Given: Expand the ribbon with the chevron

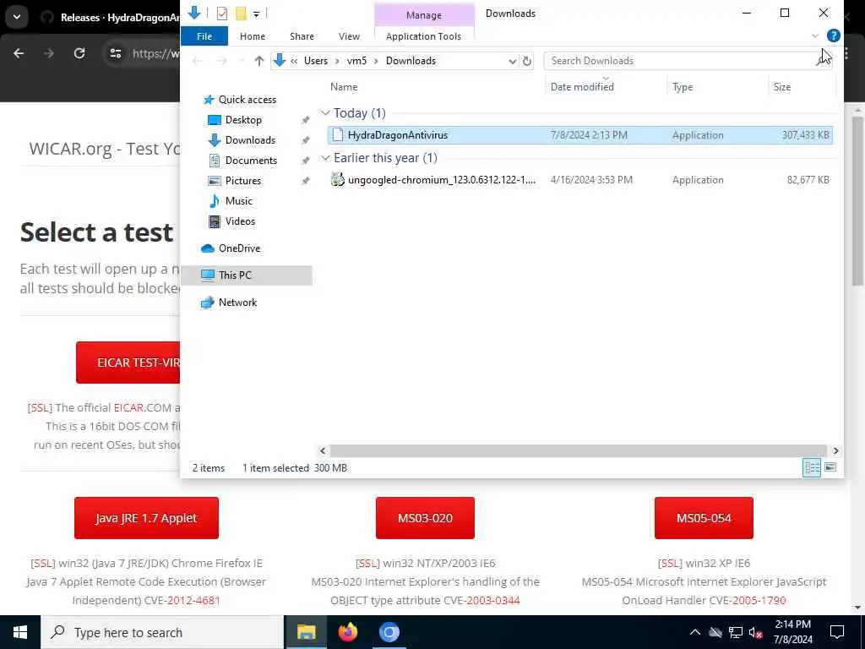Looking at the screenshot, I should [815, 35].
